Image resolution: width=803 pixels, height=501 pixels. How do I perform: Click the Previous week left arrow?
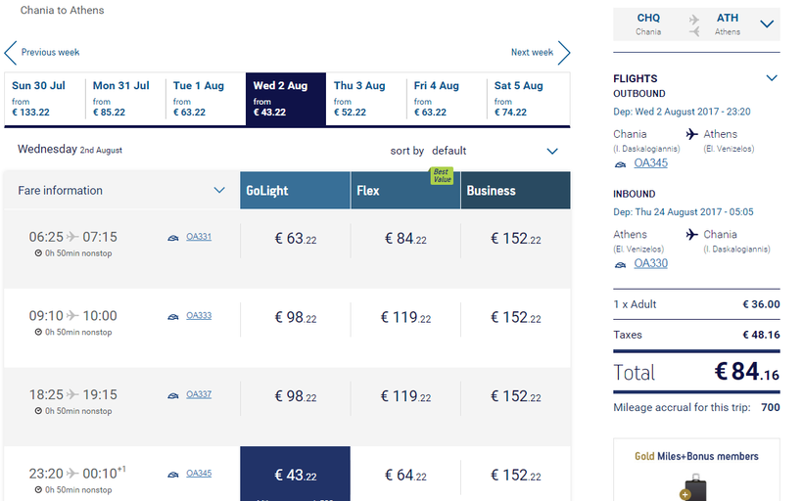point(11,53)
